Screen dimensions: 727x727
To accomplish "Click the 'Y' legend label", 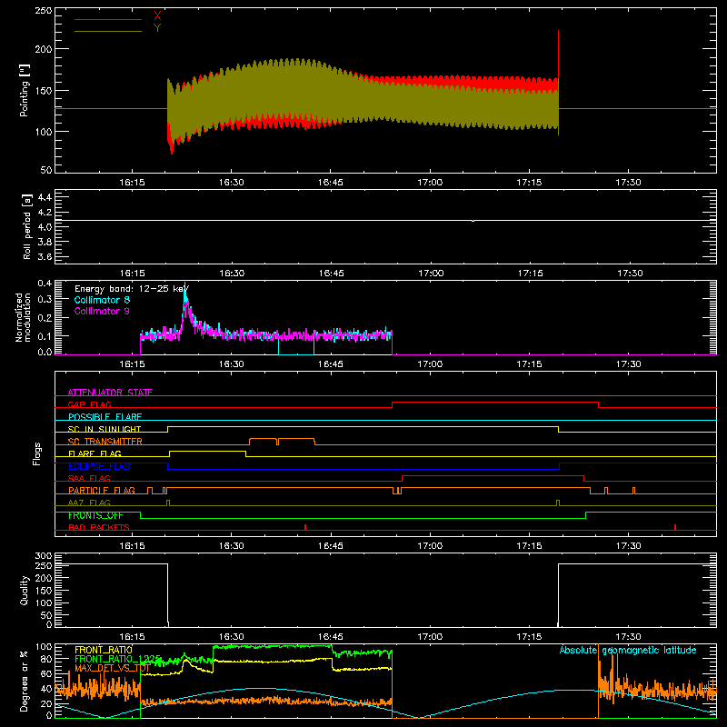I will [157, 28].
